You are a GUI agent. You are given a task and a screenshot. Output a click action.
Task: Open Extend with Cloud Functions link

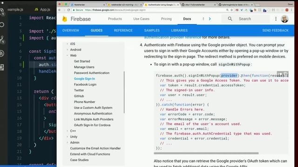tap(90, 154)
